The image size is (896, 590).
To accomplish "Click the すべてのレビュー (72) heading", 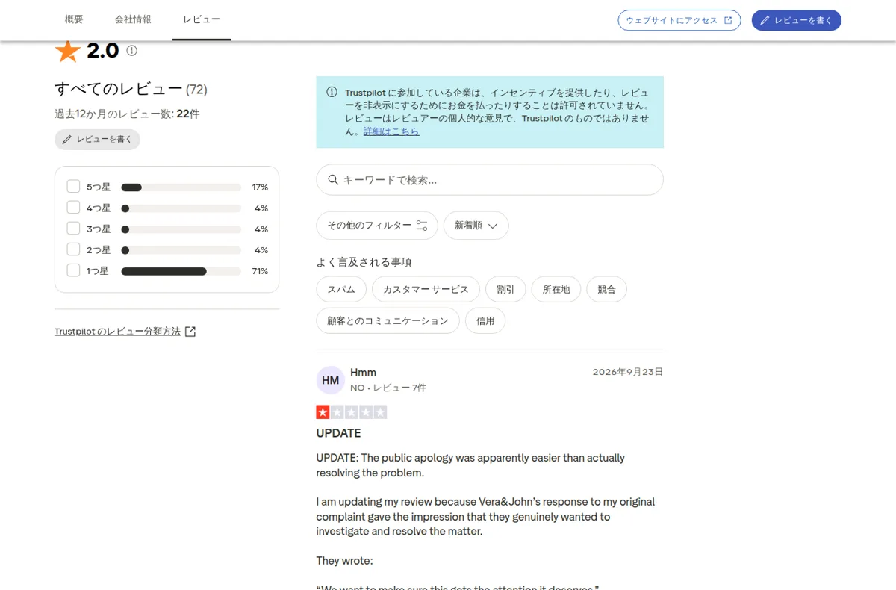I will 131,89.
